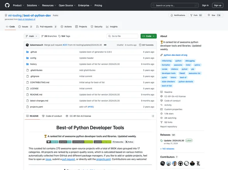Open the Security tab
Viewport: 228px width, 170px height.
coord(97,27)
